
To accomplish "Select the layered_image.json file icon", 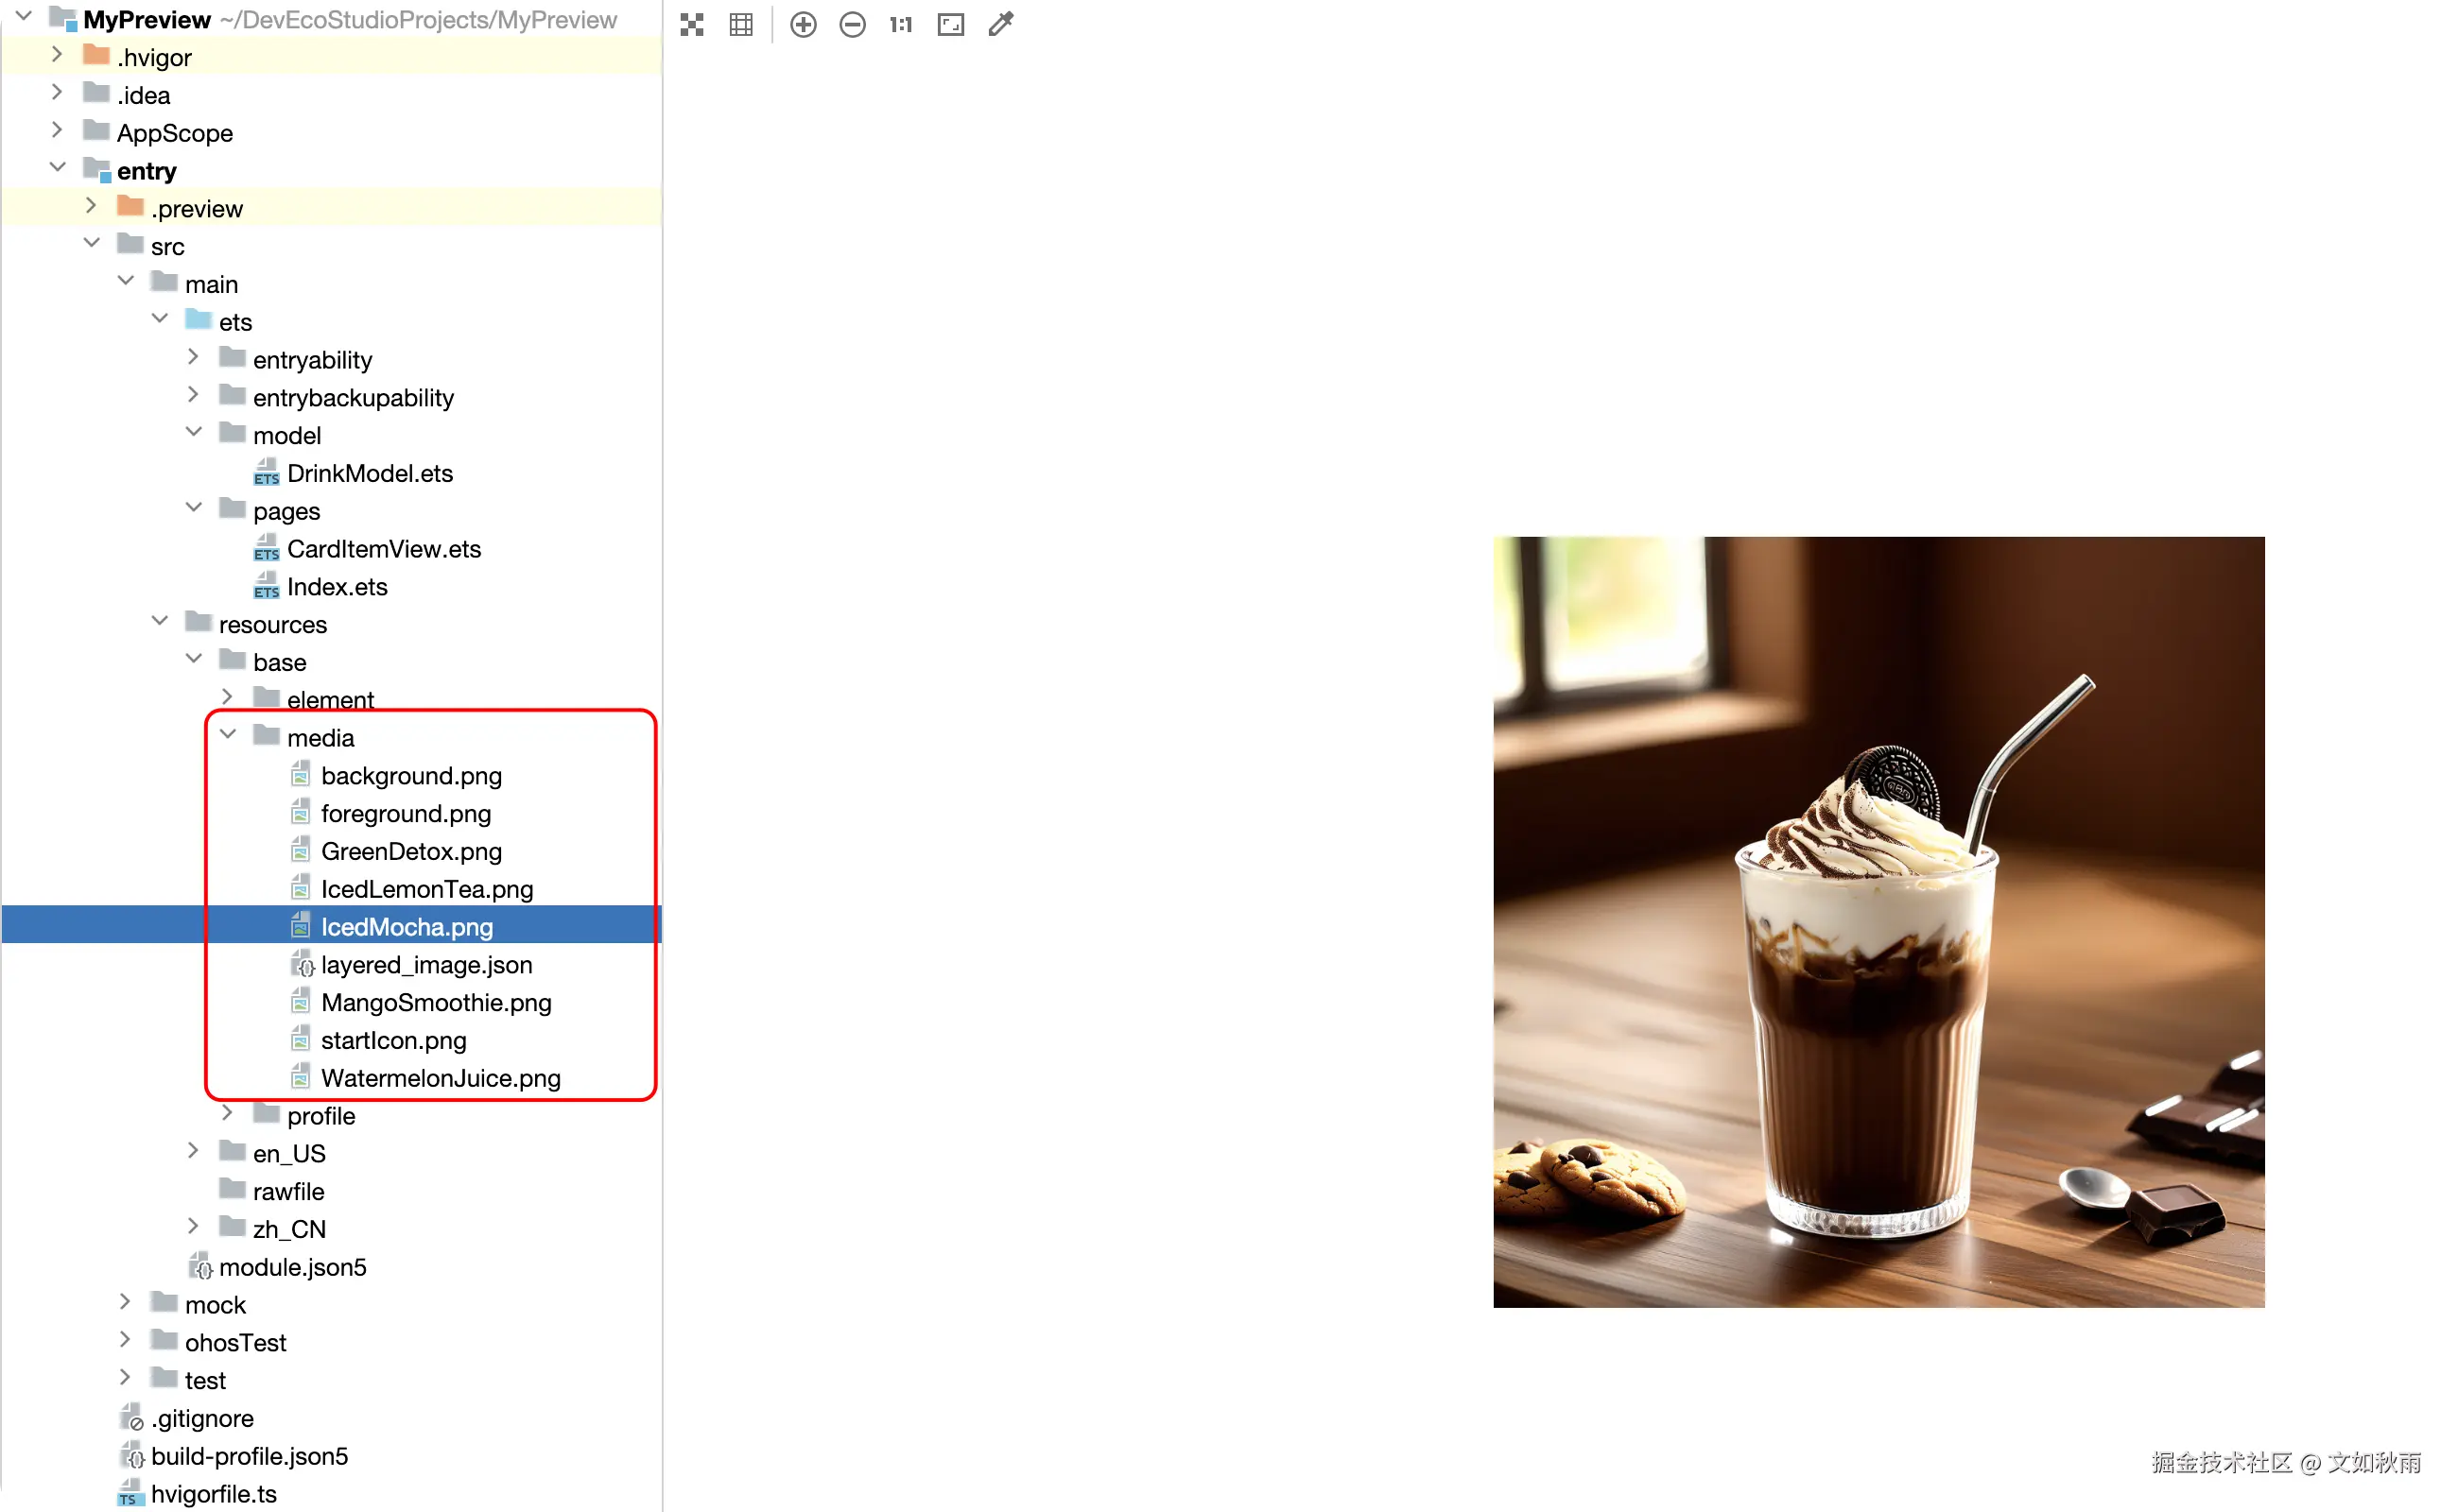I will tap(303, 965).
